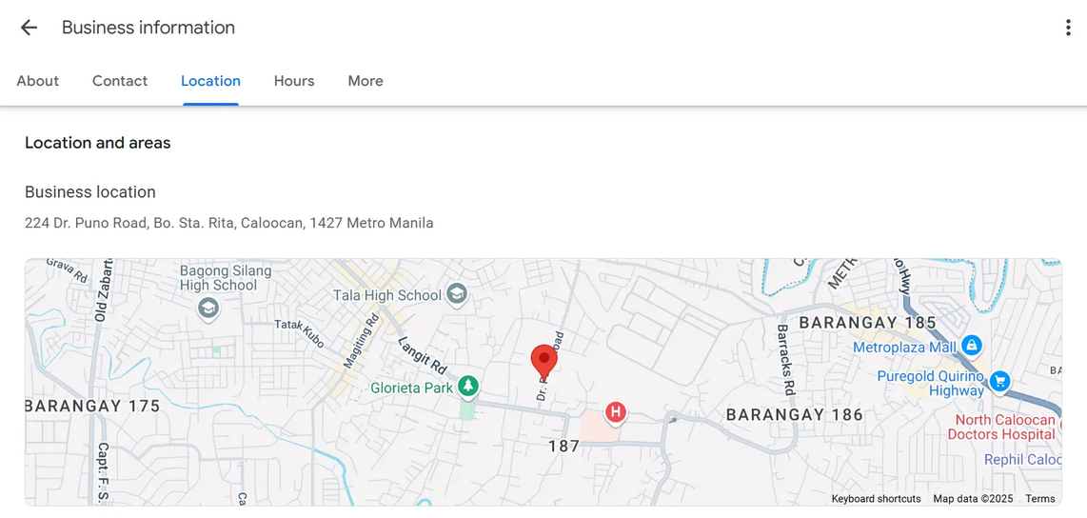Viewport: 1087px width, 518px height.
Task: Click the red business location pin
Action: (x=544, y=364)
